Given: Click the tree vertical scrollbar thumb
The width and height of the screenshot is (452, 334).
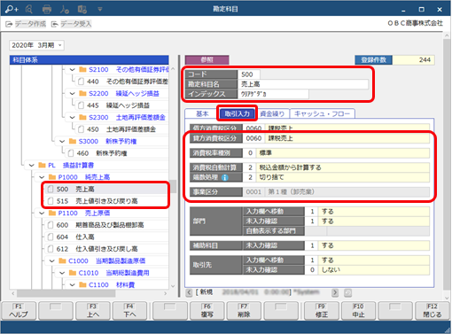Looking at the screenshot, I should tap(173, 186).
